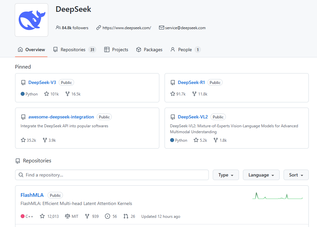Select the Overview tab
This screenshot has height=227, width=317.
(x=31, y=50)
